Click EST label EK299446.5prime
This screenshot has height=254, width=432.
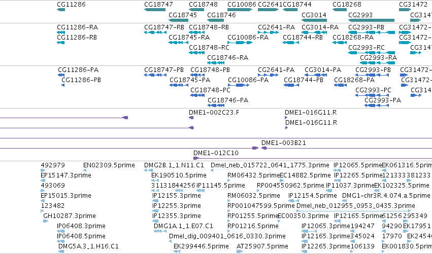point(201,246)
